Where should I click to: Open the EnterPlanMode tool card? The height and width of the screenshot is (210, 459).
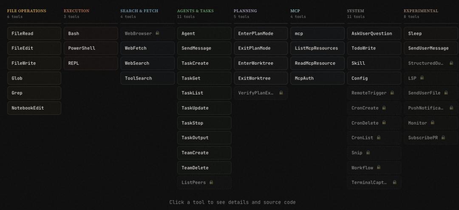click(261, 33)
